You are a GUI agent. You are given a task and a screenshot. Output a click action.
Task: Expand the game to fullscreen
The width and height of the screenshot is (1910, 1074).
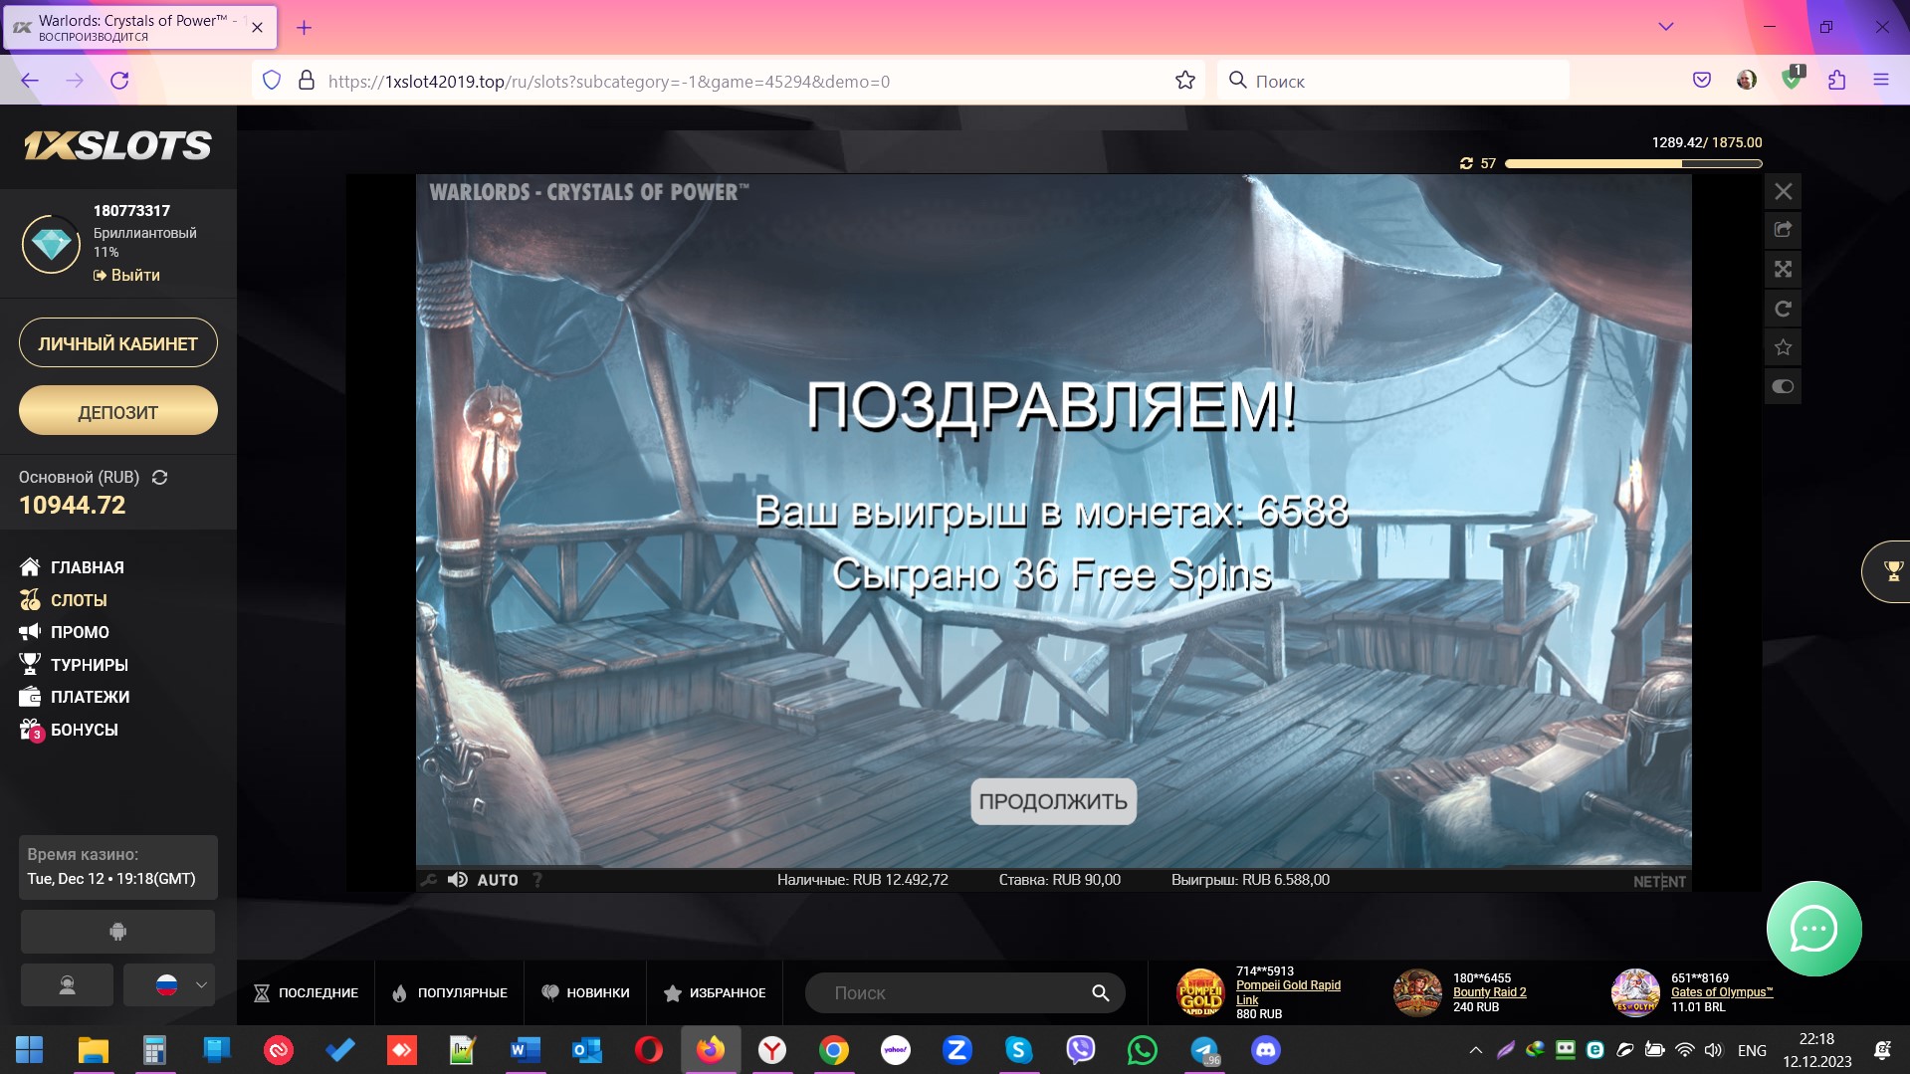click(x=1783, y=269)
